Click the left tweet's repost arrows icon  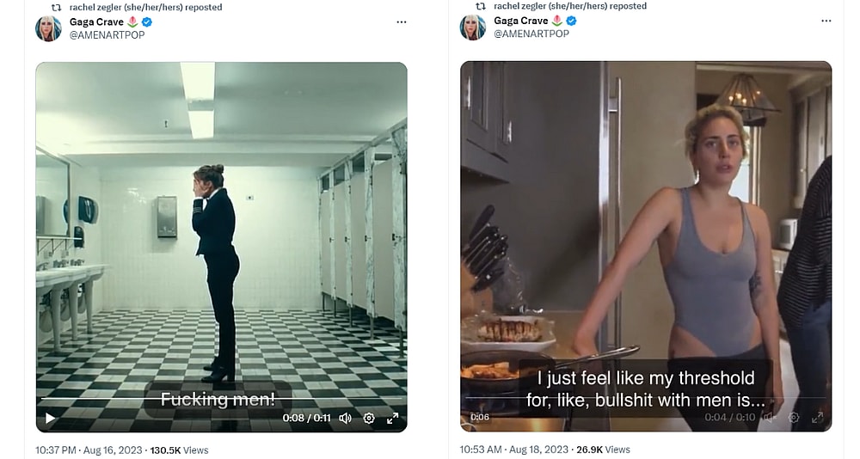[57, 7]
